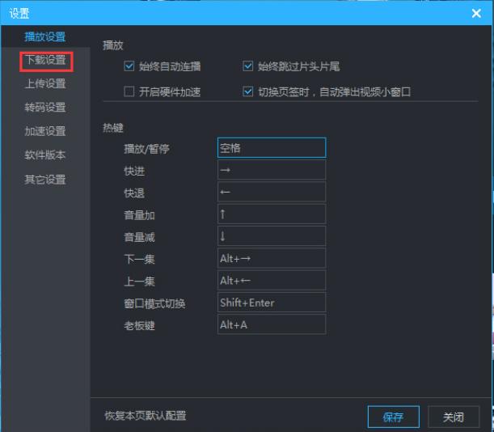Image resolution: width=494 pixels, height=432 pixels.
Task: Select 转码设置 in the sidebar
Action: click(x=45, y=108)
